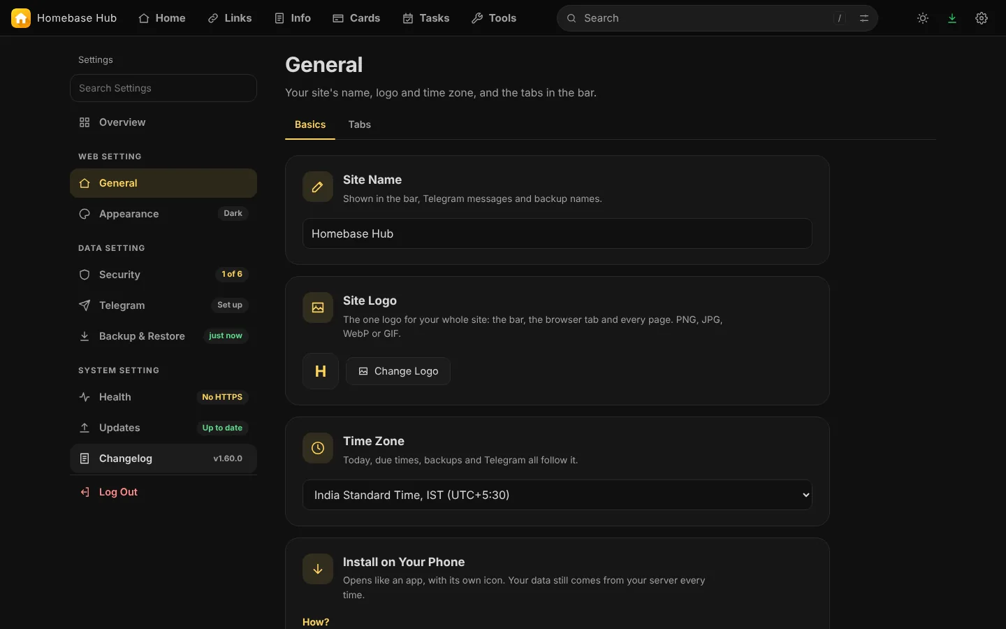Open the Changelog in the sidebar
Viewport: 1006px width, 629px height.
point(163,458)
